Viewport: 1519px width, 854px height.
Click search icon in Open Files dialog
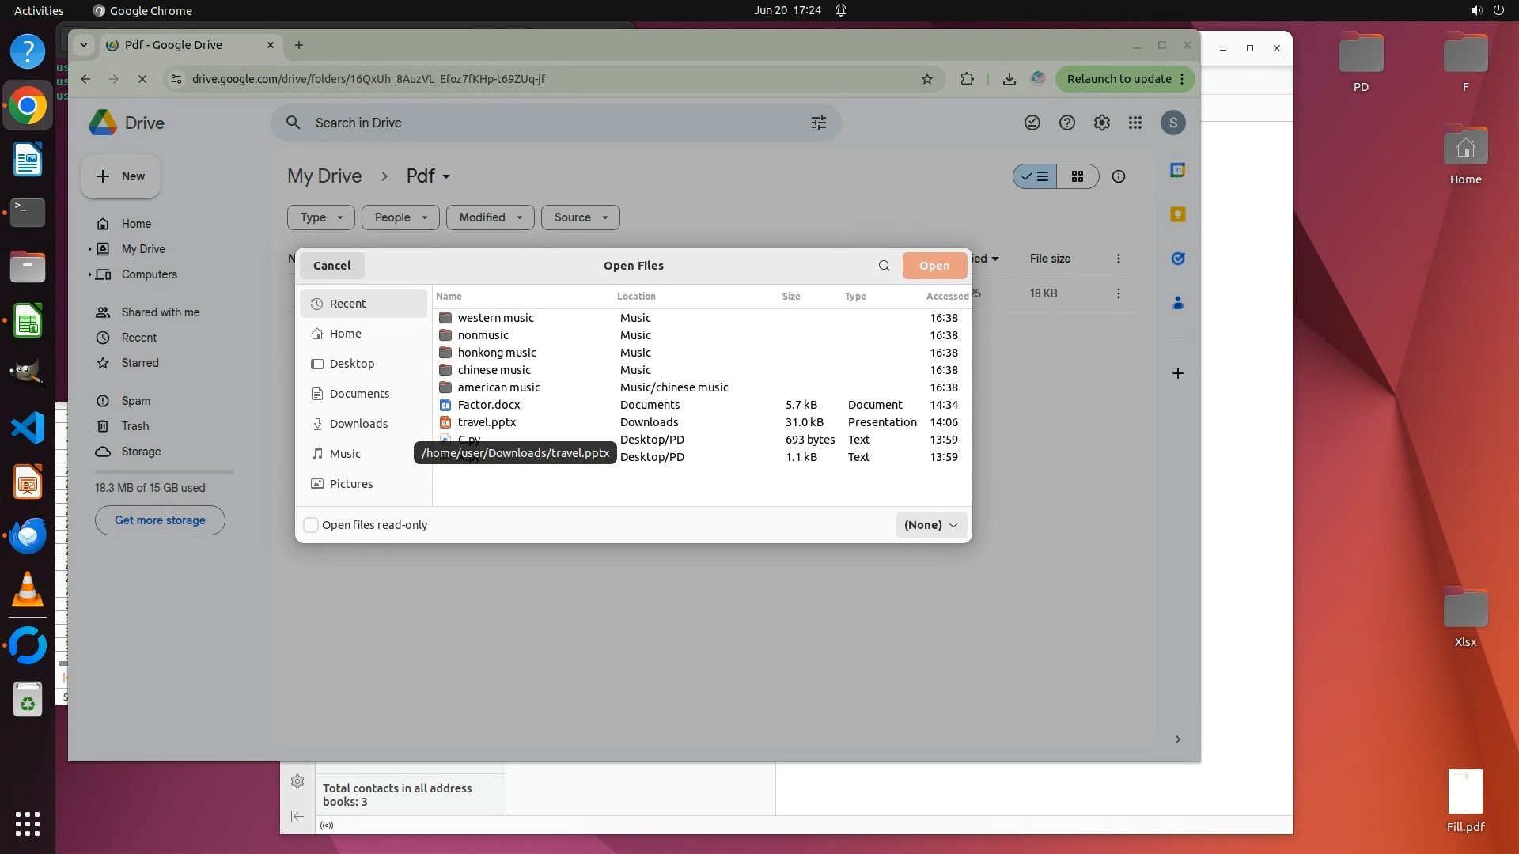[884, 266]
